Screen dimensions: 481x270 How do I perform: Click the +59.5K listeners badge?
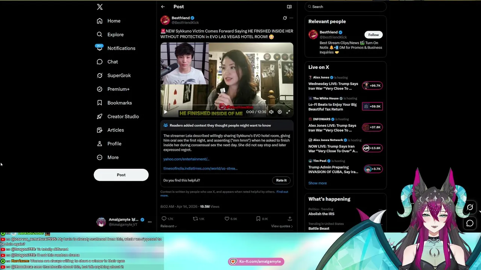pos(372,106)
